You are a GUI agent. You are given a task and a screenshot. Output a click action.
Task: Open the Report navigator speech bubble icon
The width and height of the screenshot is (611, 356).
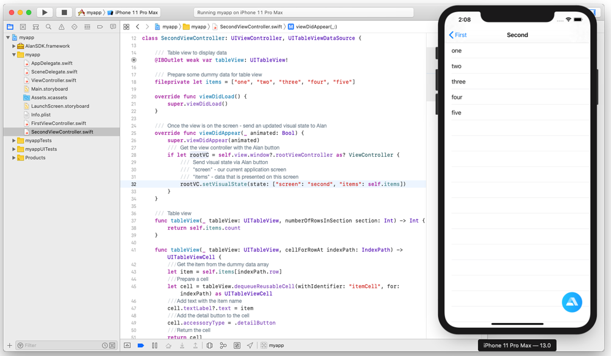tap(113, 26)
